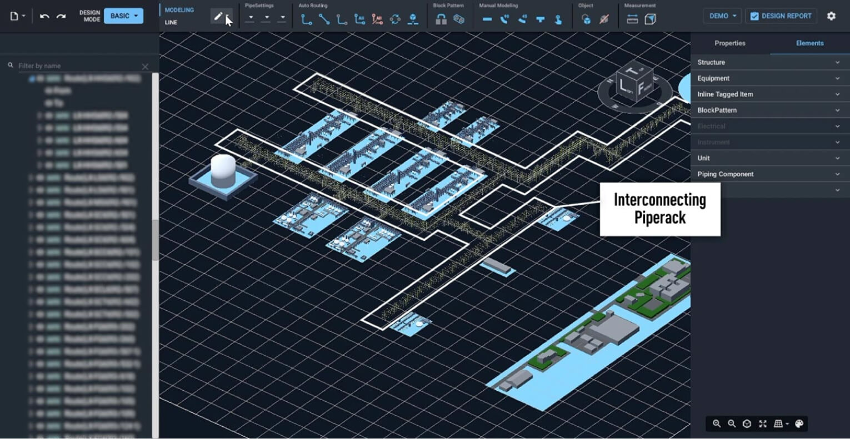Select the tee fitting Manual Modeling tool
The width and height of the screenshot is (850, 439).
541,19
